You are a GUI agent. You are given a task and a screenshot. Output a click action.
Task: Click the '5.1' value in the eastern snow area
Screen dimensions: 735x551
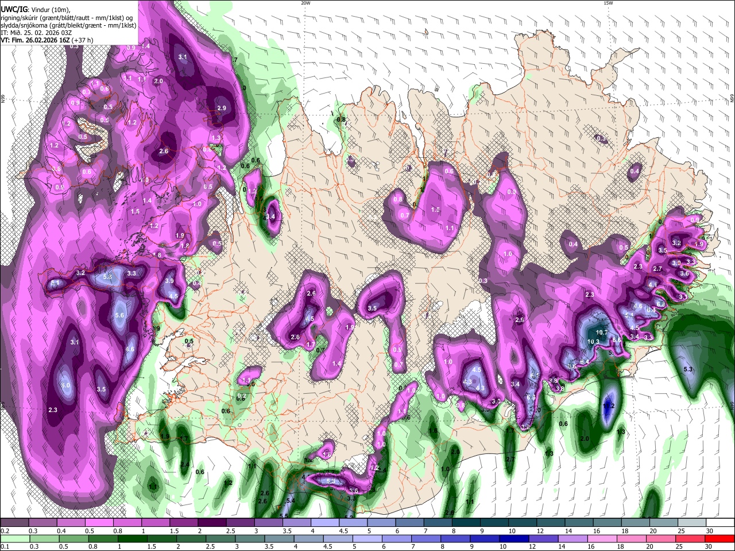(x=629, y=315)
